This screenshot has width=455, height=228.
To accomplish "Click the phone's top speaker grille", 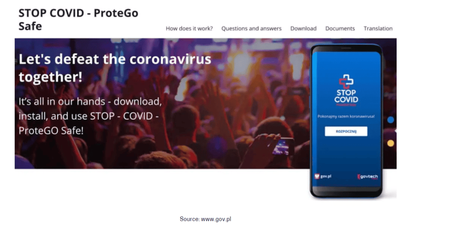I will point(346,48).
